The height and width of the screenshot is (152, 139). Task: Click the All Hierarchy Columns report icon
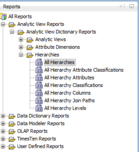pos(39,93)
